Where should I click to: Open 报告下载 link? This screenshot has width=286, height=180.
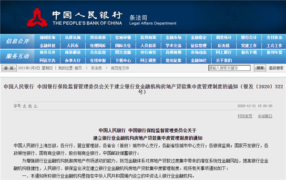pyautogui.click(x=249, y=53)
